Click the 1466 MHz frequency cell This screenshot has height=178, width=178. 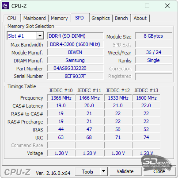pyautogui.click(x=89, y=98)
